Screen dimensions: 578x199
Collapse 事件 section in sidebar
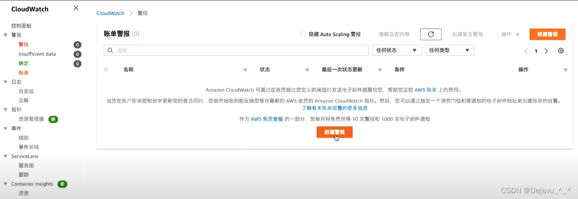5,128
